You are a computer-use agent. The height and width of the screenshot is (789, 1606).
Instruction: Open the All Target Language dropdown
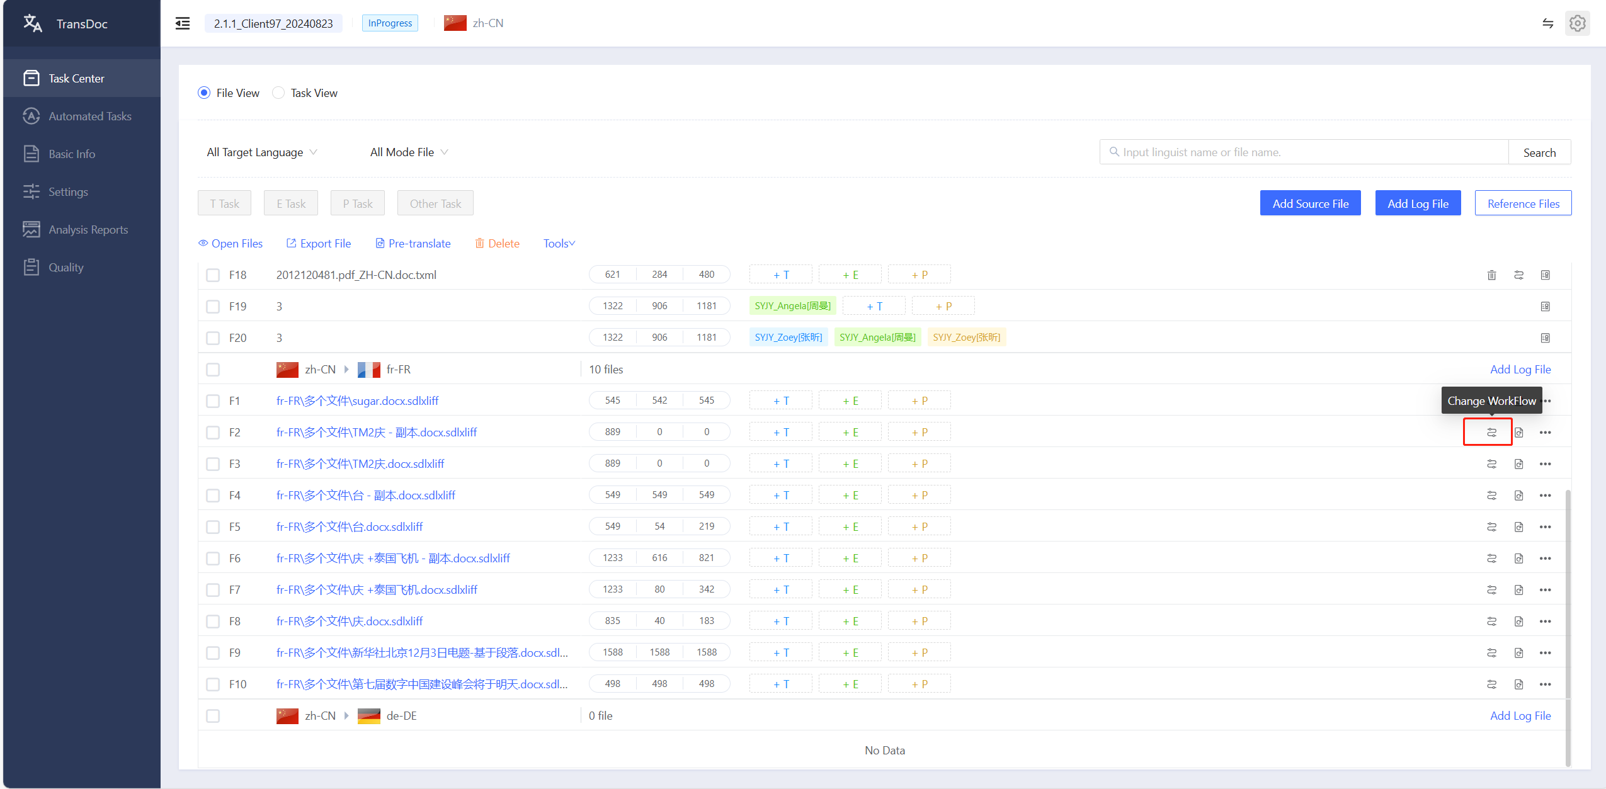(262, 152)
